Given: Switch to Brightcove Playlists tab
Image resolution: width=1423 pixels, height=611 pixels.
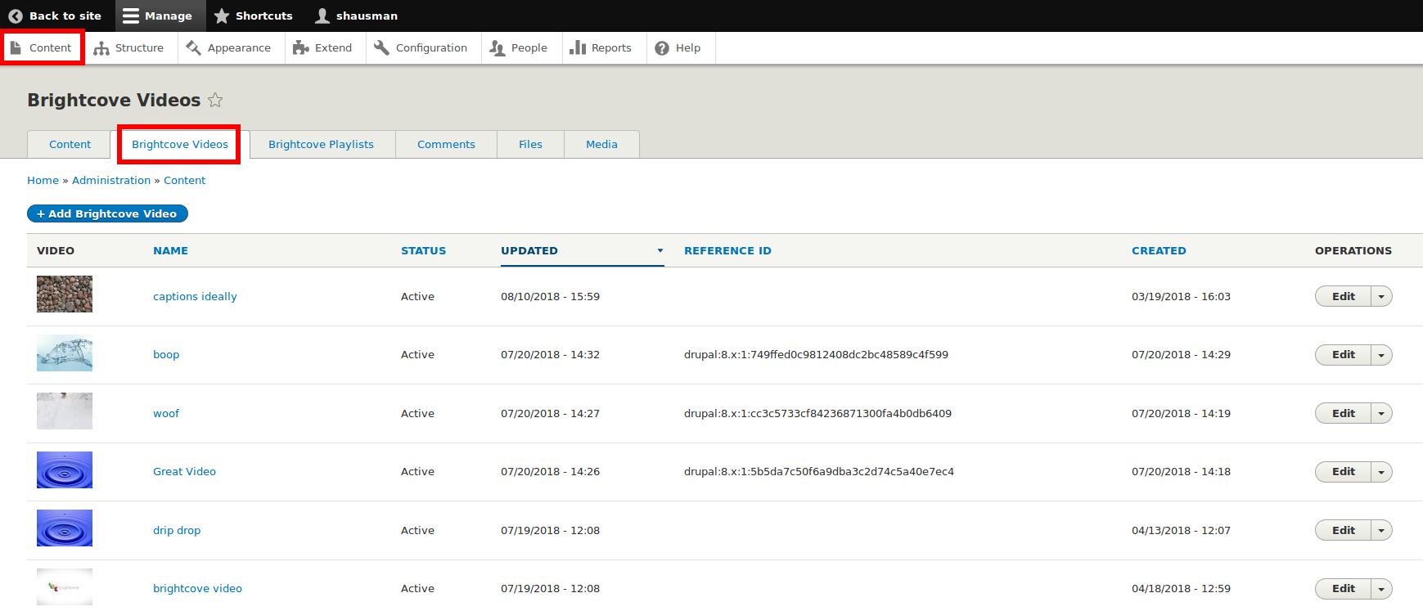Looking at the screenshot, I should (x=321, y=144).
